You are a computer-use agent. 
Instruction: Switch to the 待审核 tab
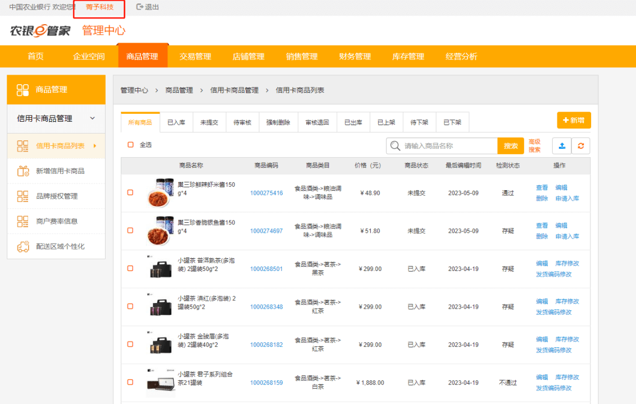pyautogui.click(x=243, y=122)
